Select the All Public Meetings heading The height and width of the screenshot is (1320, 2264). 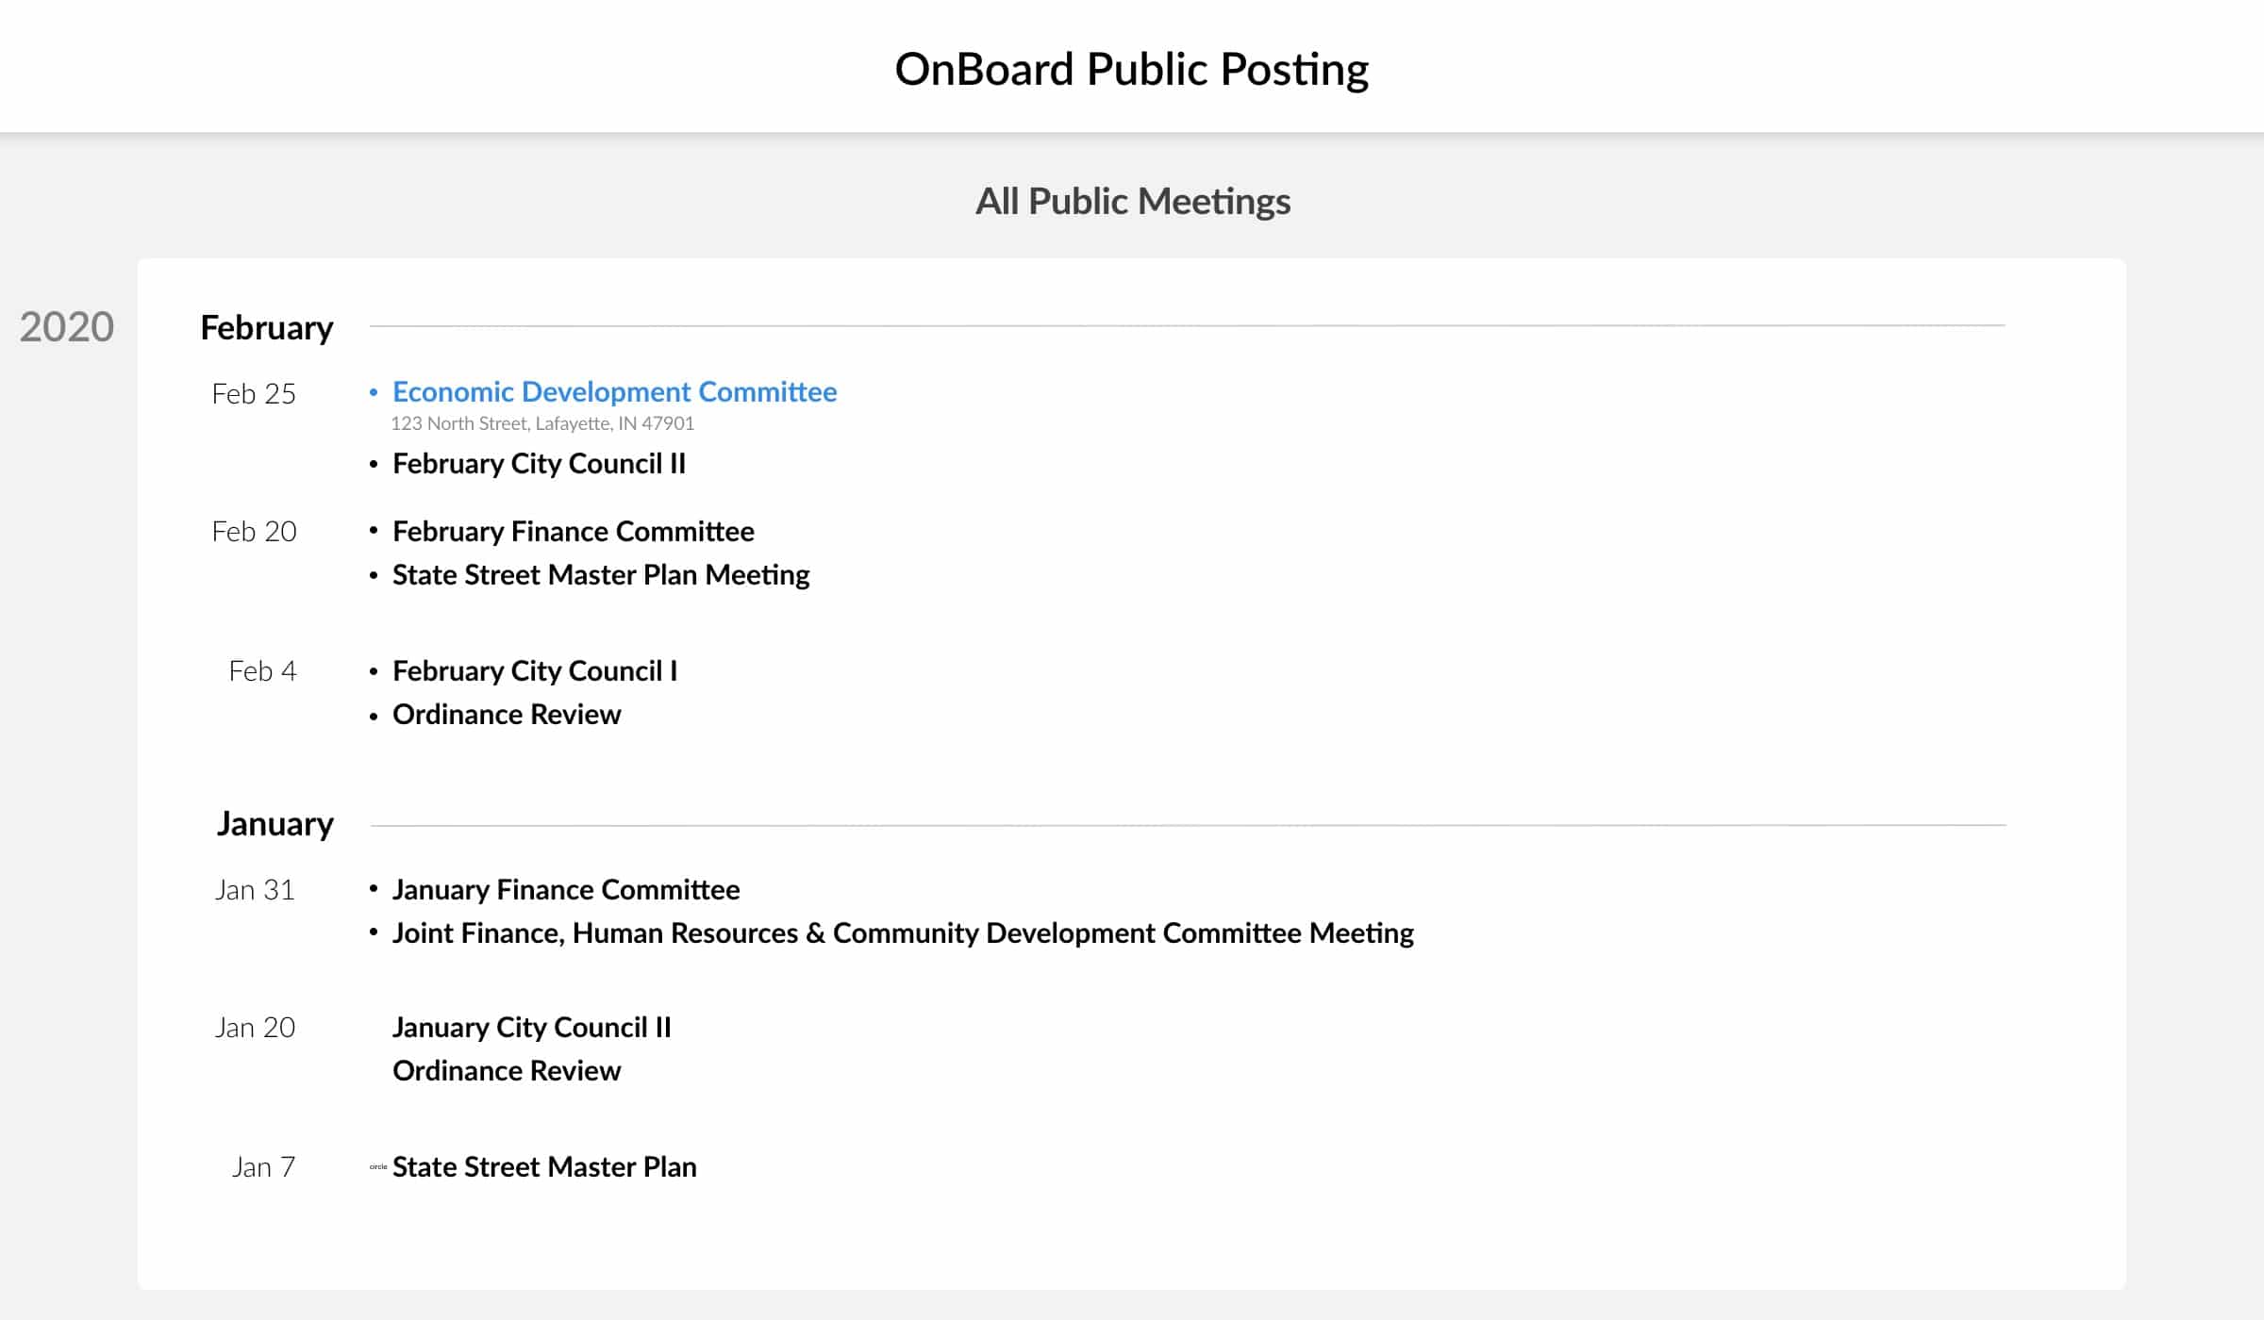[1132, 200]
